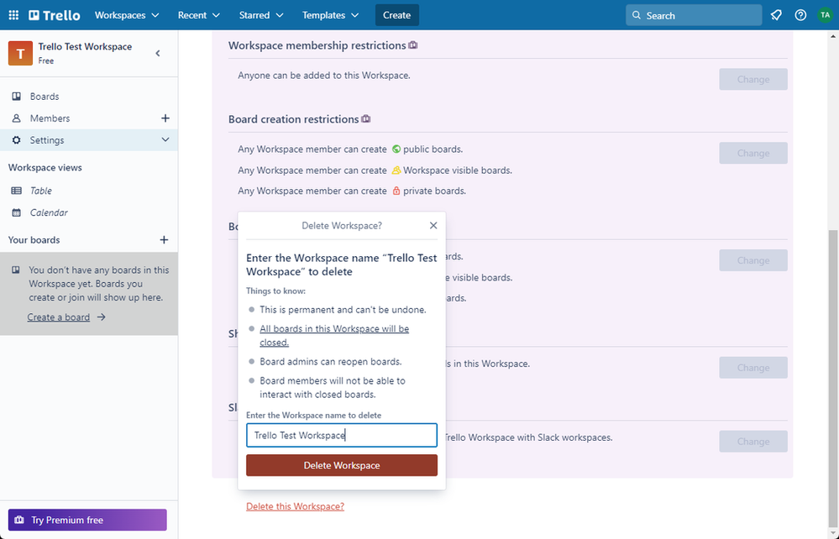Focus the Workspace name input field
Screen dimensions: 839x539
(342, 435)
